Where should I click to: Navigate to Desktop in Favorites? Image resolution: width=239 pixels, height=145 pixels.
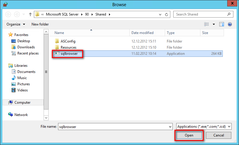tap(24, 41)
